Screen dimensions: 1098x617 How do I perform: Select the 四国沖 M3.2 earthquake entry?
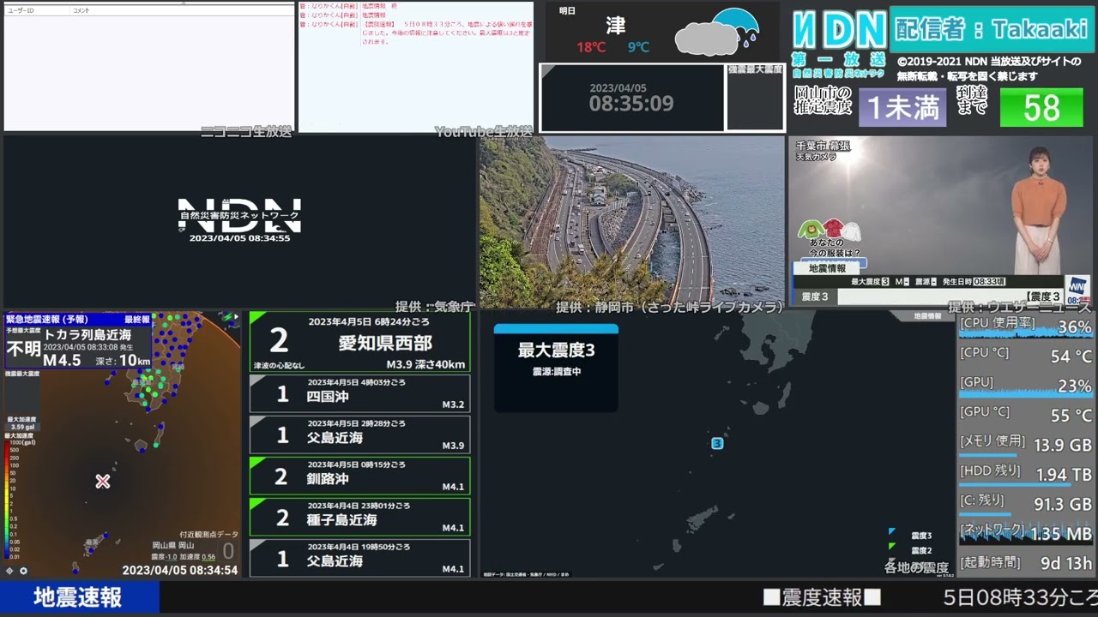pos(359,394)
